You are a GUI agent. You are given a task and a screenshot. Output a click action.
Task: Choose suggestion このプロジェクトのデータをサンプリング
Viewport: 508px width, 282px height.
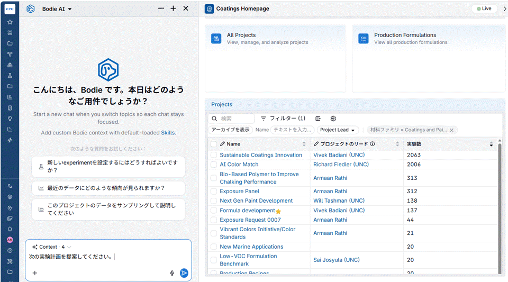click(108, 209)
